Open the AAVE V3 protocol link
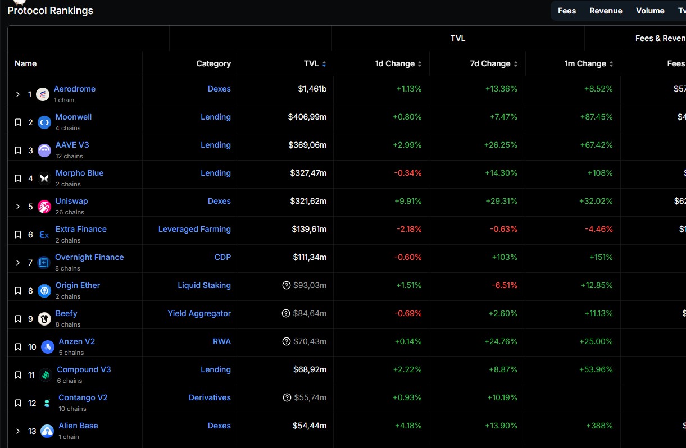This screenshot has height=448, width=686. pyautogui.click(x=72, y=145)
